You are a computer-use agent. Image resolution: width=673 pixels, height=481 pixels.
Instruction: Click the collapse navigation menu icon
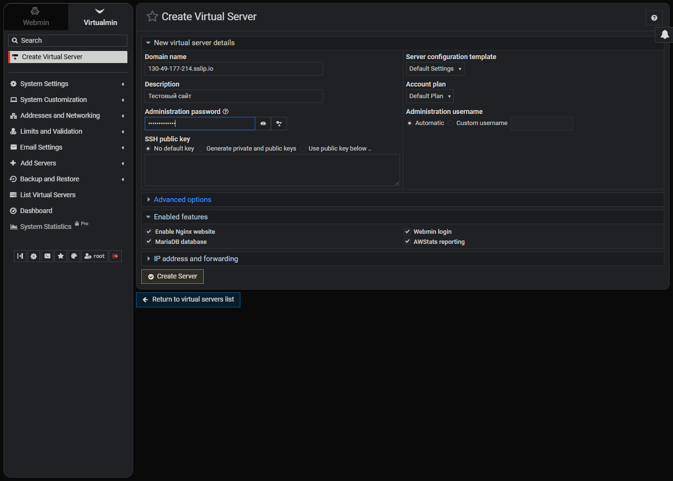pyautogui.click(x=20, y=256)
